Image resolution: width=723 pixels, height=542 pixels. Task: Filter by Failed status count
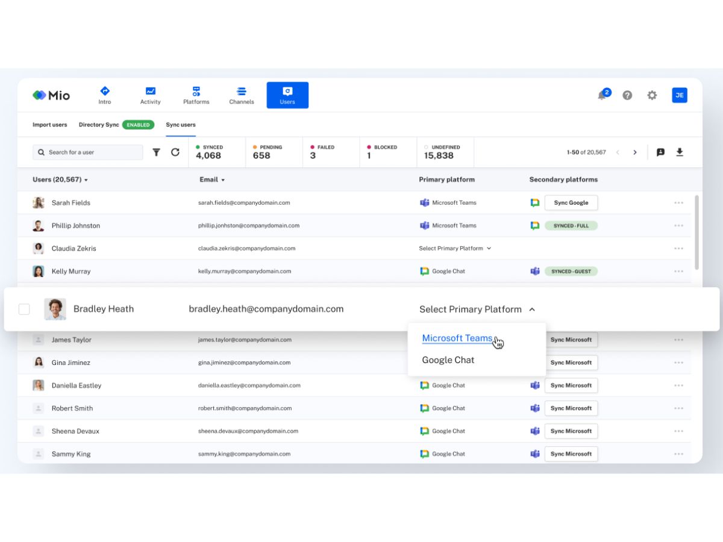click(x=331, y=152)
